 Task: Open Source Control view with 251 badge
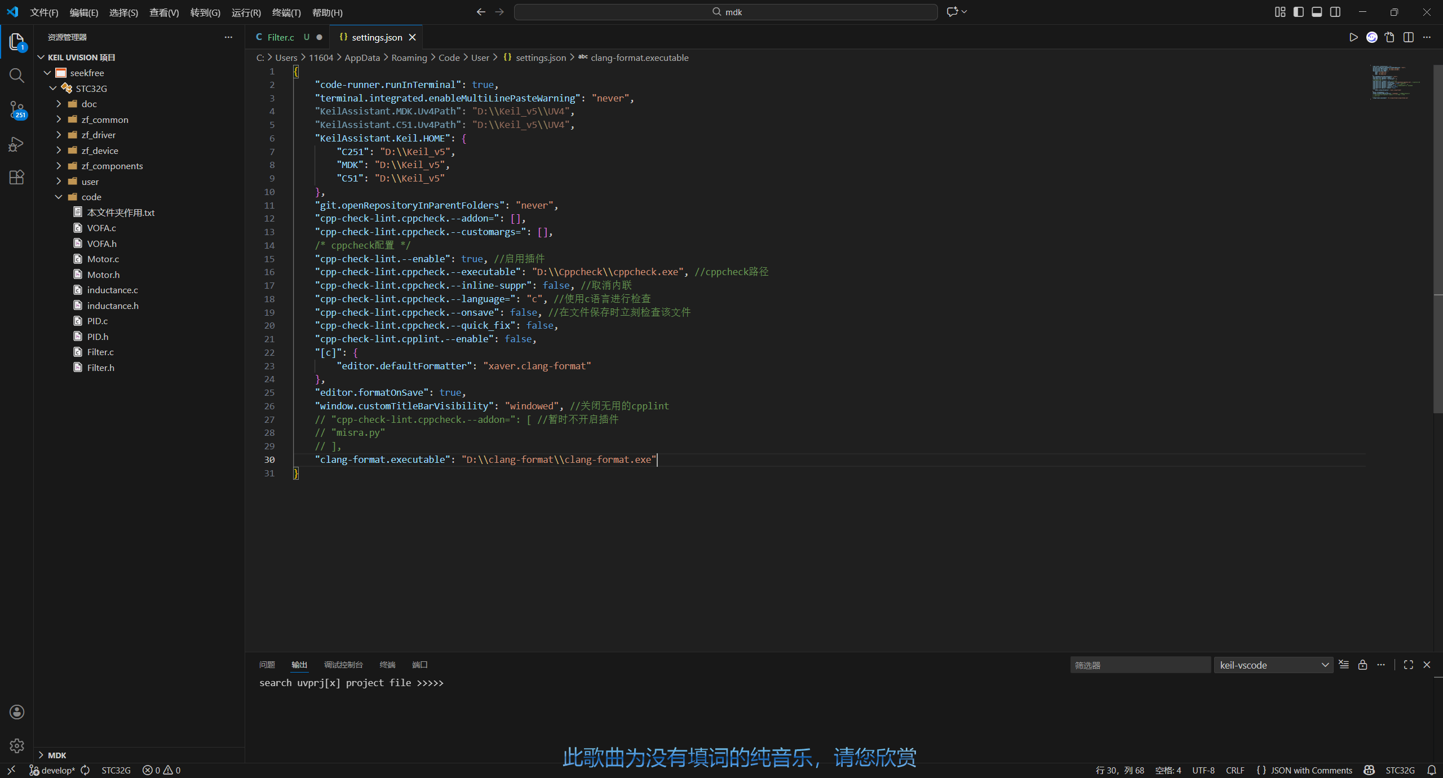(17, 109)
